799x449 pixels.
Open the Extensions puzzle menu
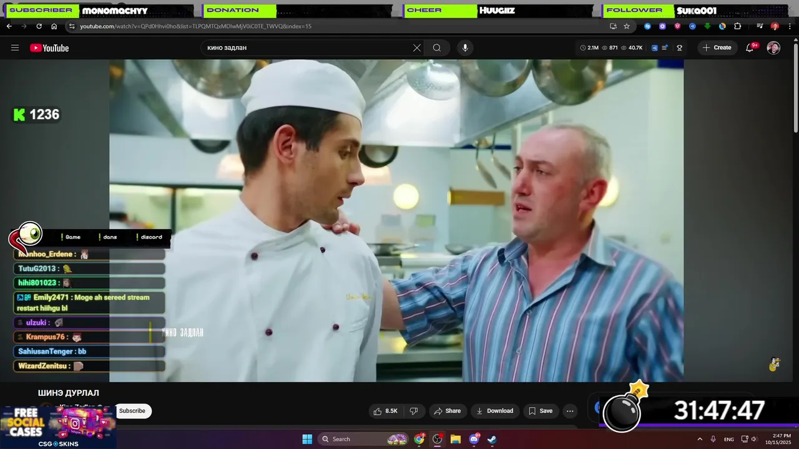(737, 26)
